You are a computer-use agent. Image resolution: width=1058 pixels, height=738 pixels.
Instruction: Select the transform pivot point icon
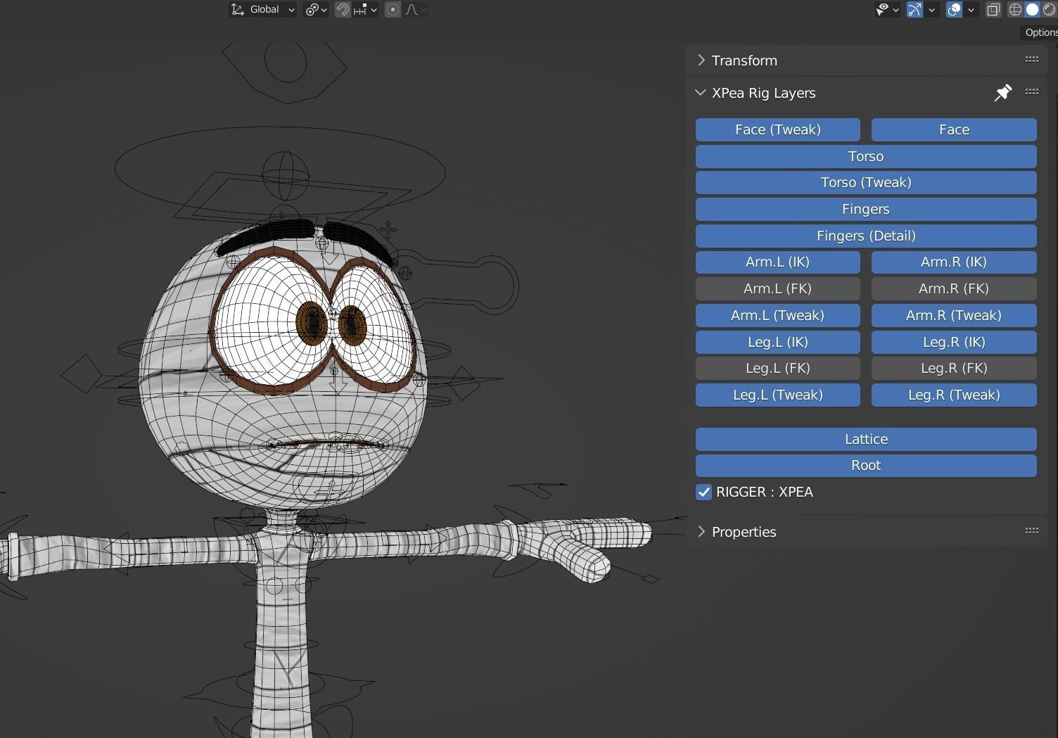pos(312,9)
